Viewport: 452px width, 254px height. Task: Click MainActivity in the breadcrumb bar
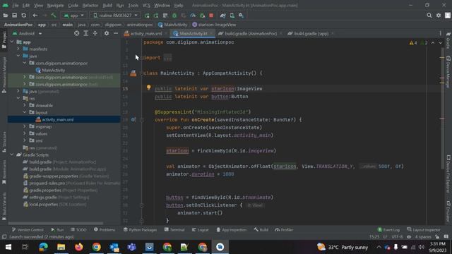pos(172,25)
